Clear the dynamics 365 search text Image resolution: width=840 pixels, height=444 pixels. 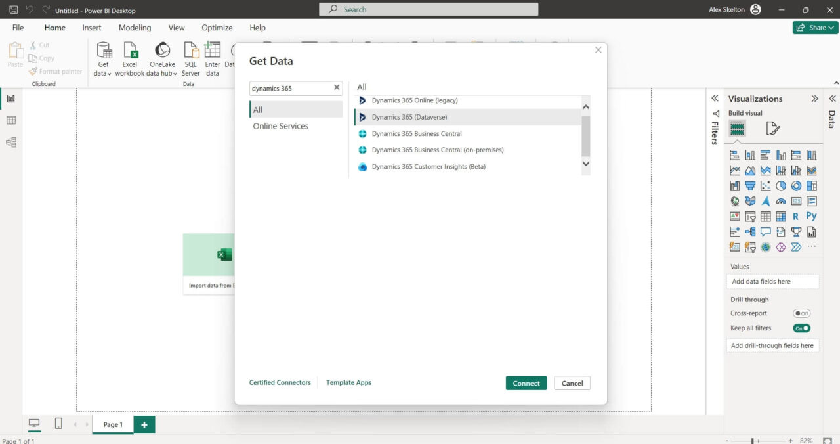[337, 87]
